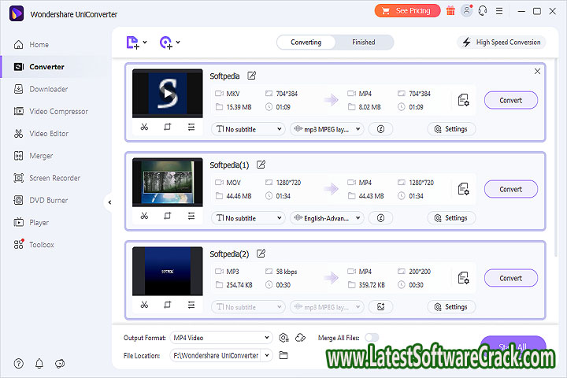Open the support headset icon
Screen dimensions: 567x378
[x=483, y=11]
